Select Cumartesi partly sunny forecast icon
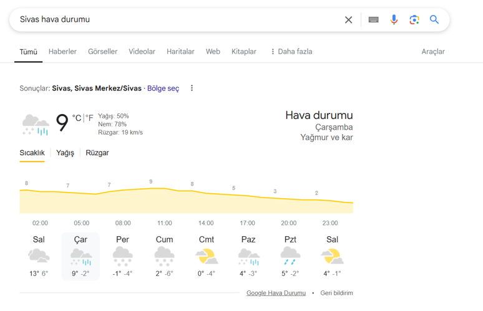Screen dimensions: 483x311 [206, 255]
